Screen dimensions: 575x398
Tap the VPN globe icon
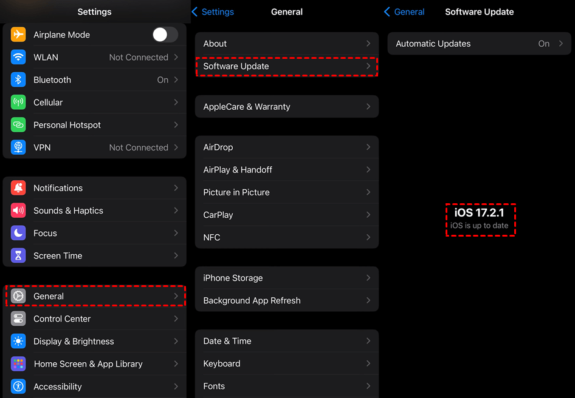coord(18,147)
